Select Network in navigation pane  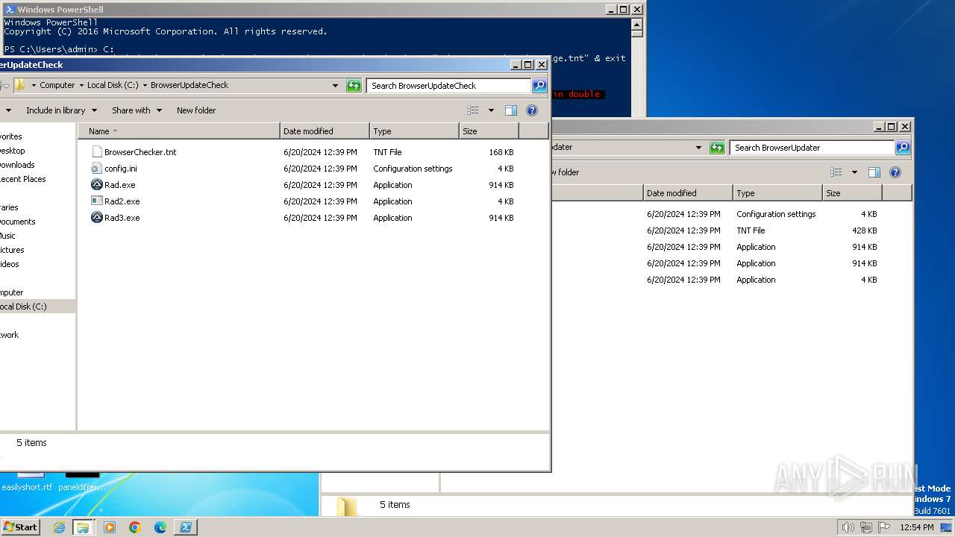[x=10, y=335]
